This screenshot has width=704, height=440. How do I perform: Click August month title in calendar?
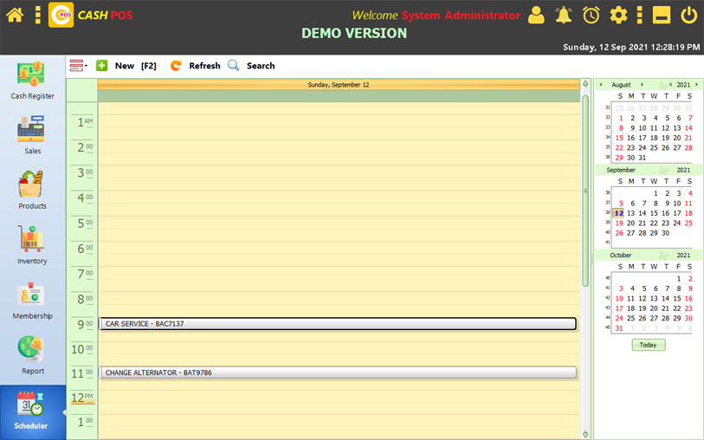(622, 84)
